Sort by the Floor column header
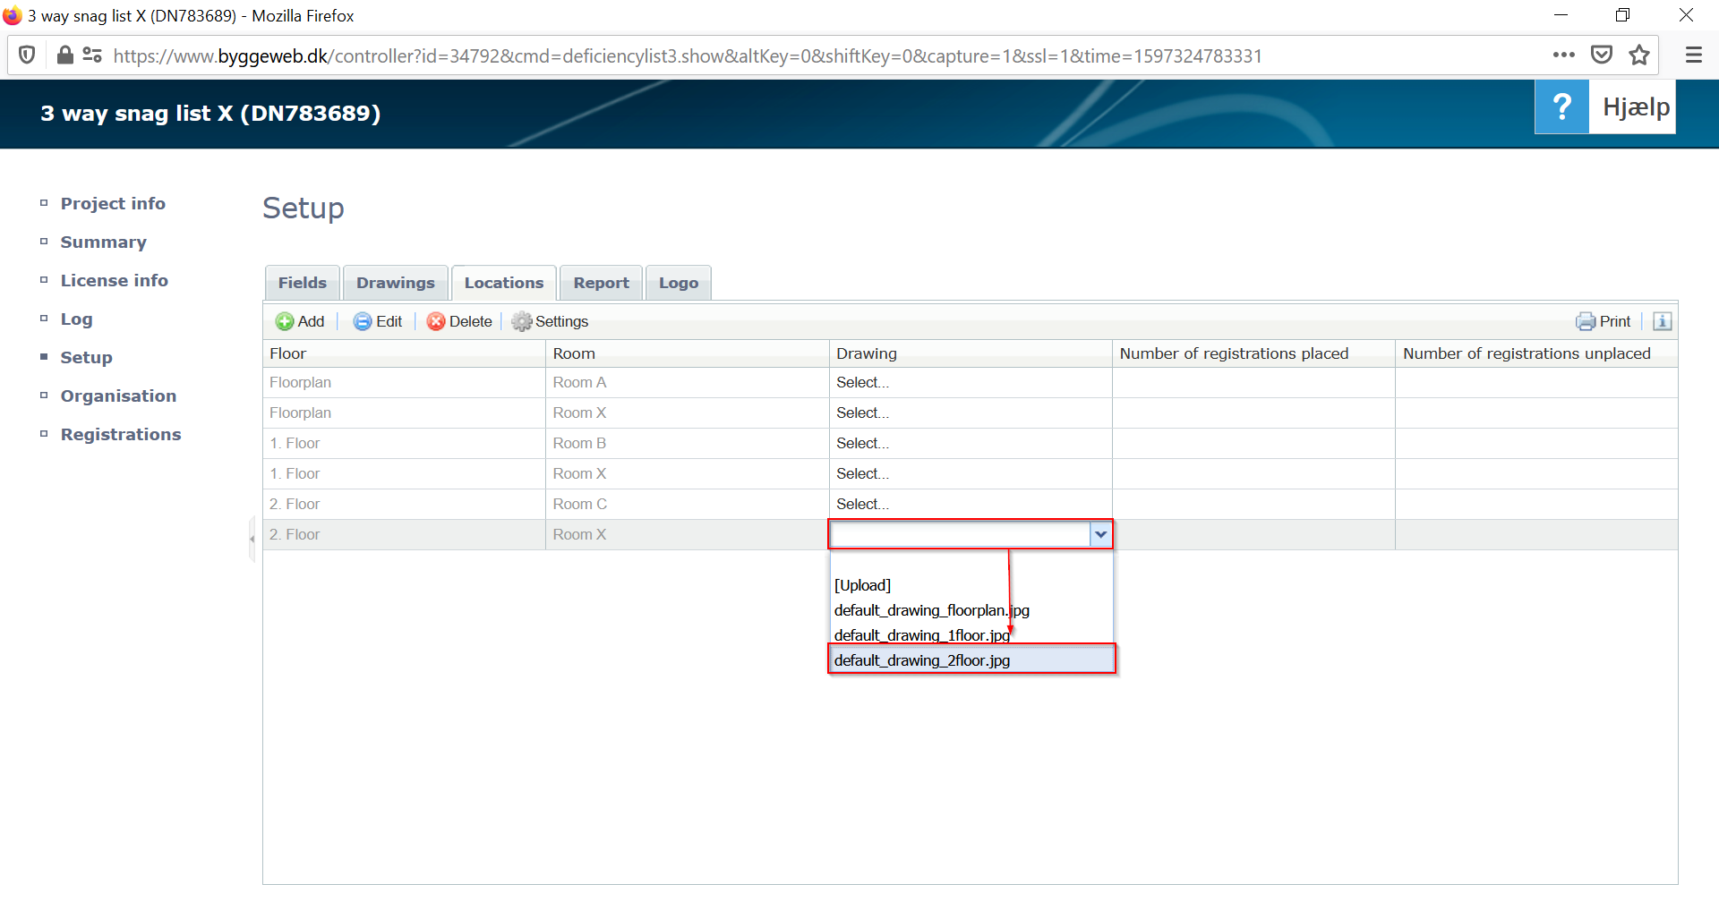Viewport: 1719px width, 910px height. click(404, 353)
